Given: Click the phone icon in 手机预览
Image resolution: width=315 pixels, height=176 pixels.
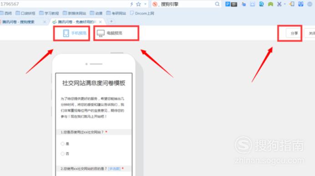Looking at the screenshot, I should [x=66, y=33].
